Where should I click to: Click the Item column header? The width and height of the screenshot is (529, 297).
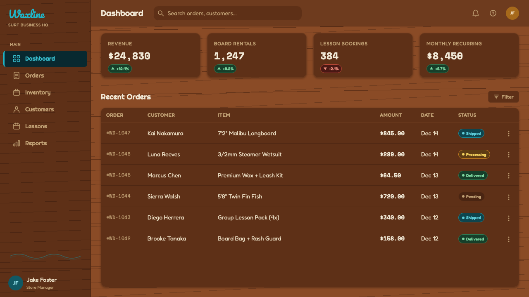tap(224, 115)
